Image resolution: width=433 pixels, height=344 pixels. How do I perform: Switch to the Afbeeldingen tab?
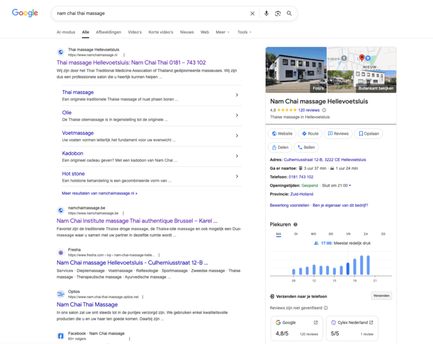tap(108, 32)
